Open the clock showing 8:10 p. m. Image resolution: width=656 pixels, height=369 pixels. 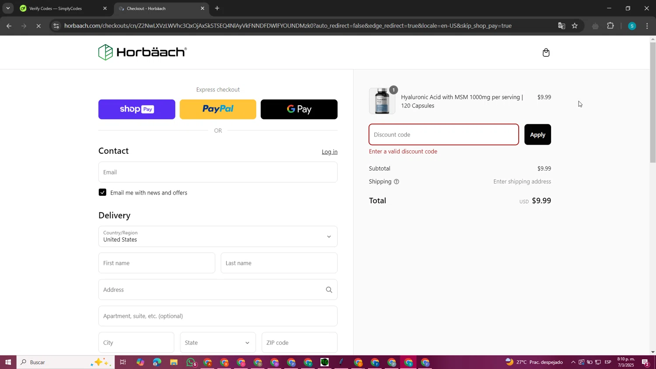click(626, 362)
